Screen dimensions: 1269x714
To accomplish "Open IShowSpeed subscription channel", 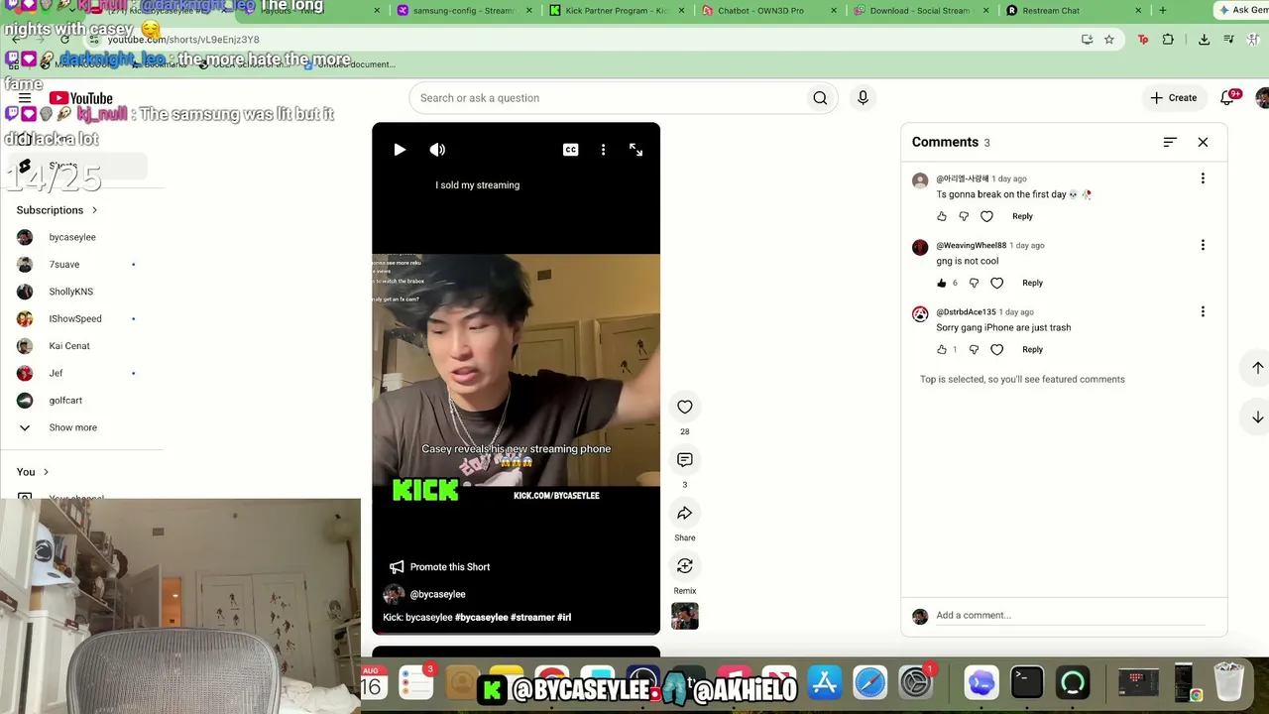I will [75, 319].
